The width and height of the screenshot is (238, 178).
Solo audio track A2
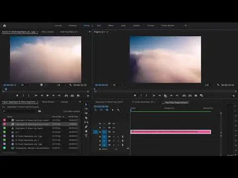tap(118, 141)
